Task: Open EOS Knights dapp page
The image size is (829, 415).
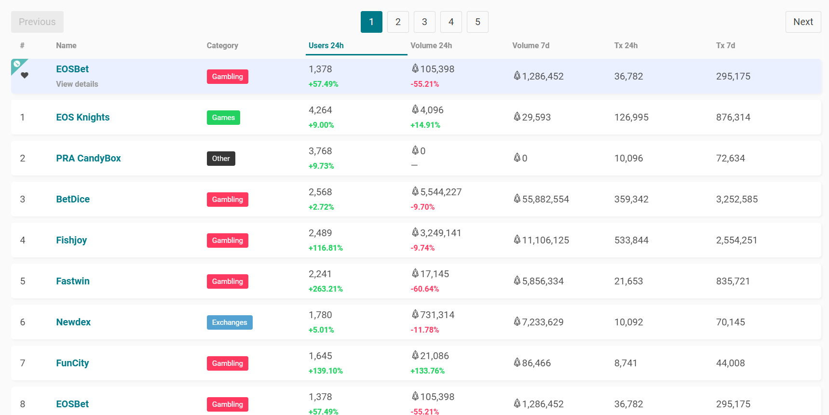Action: coord(82,117)
